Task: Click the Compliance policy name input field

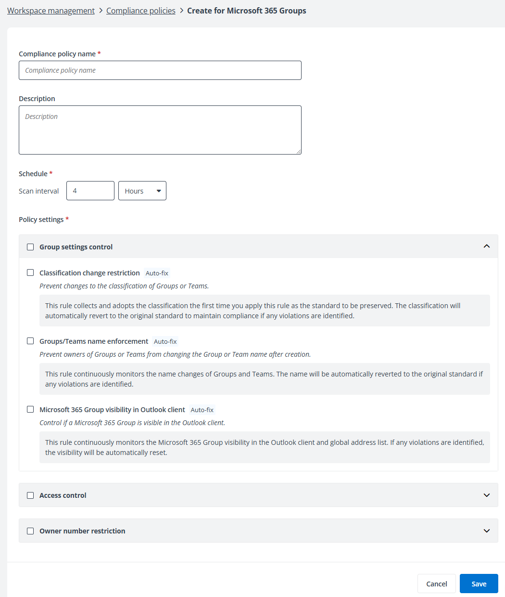Action: 160,70
